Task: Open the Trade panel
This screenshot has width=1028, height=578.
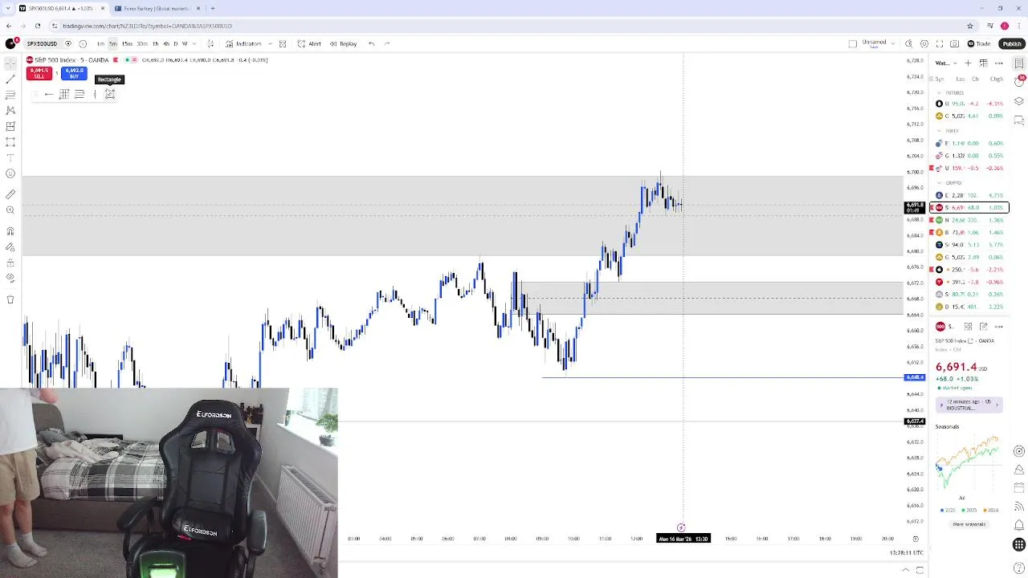Action: (x=979, y=43)
